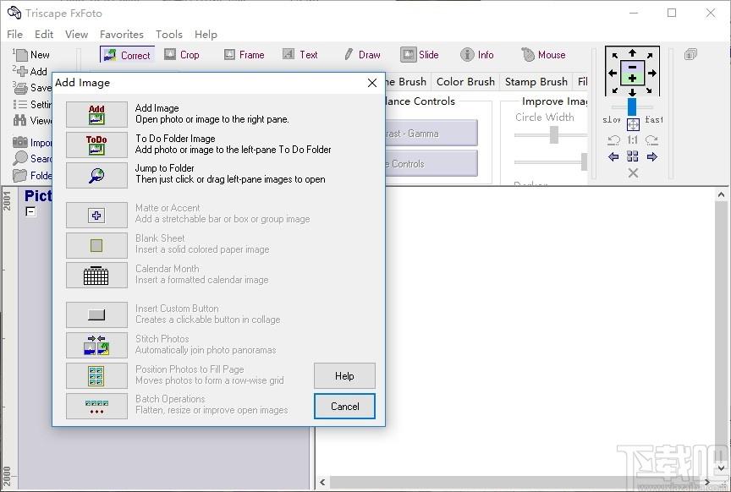This screenshot has height=492, width=731.
Task: Click the vertical scrollbar up arrow
Action: click(x=721, y=195)
